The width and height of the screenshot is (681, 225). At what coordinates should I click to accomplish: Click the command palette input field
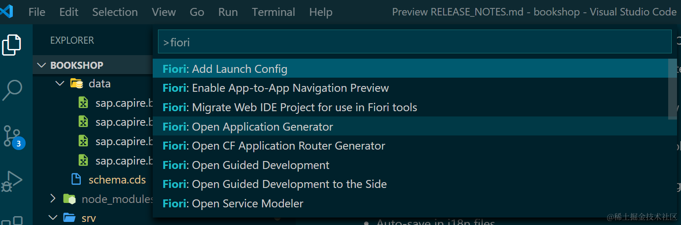click(x=414, y=42)
